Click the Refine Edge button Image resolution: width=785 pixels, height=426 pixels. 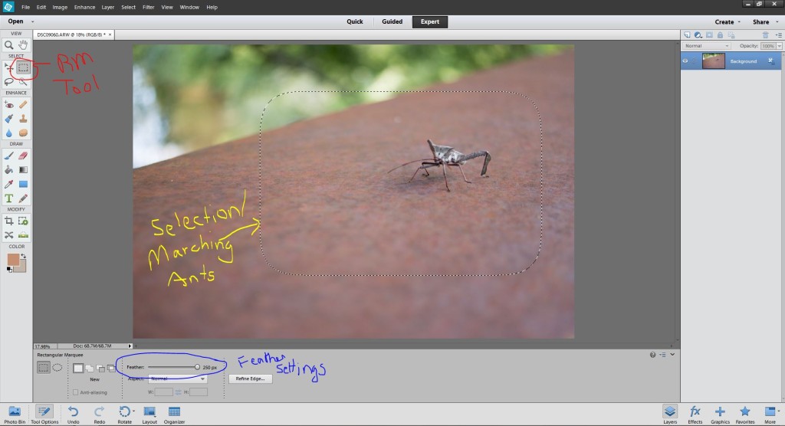[250, 378]
